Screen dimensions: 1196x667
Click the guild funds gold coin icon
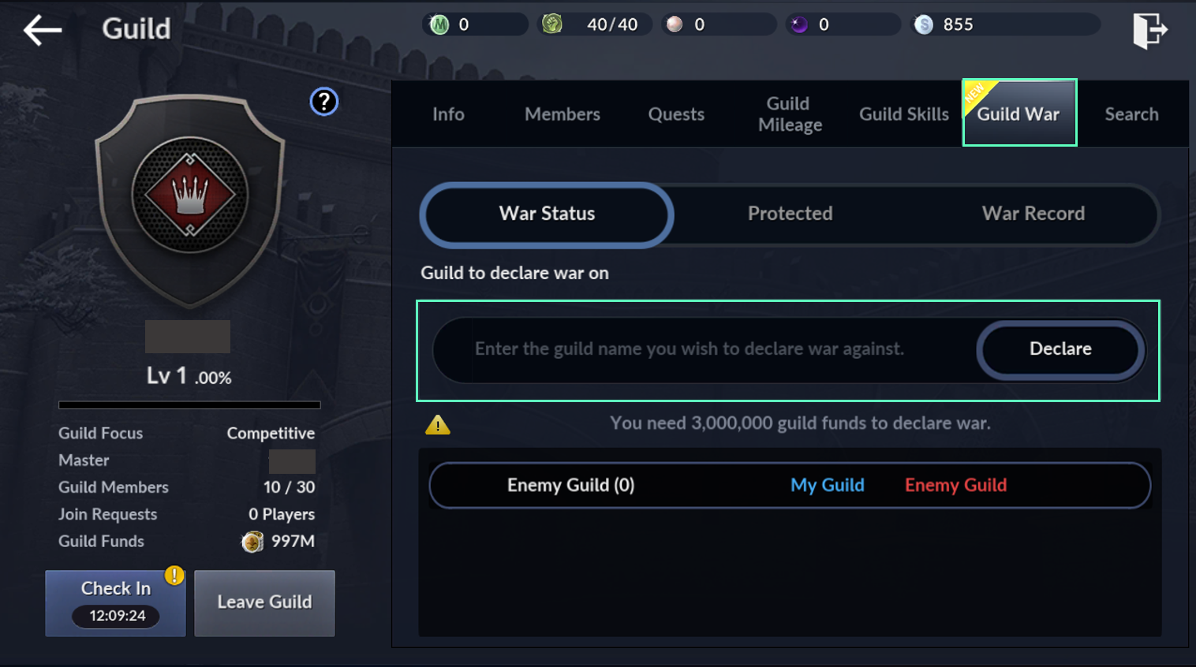252,542
